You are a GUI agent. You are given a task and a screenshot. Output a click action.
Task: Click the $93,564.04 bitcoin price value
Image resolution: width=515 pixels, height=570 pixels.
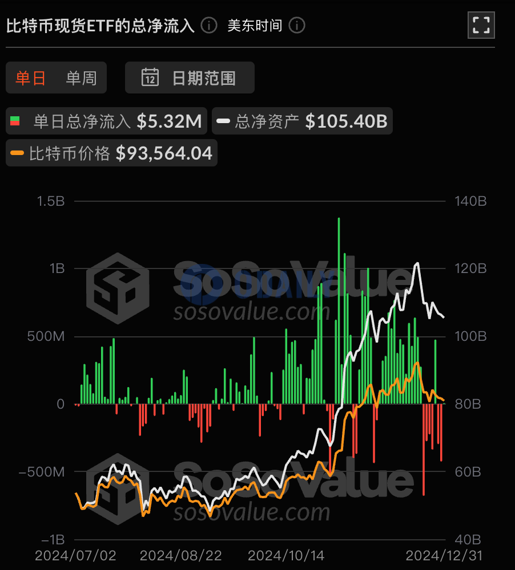[164, 153]
